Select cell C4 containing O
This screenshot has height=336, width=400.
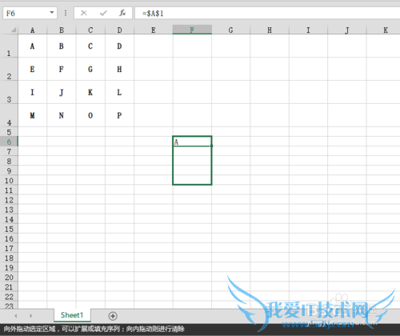pos(90,115)
